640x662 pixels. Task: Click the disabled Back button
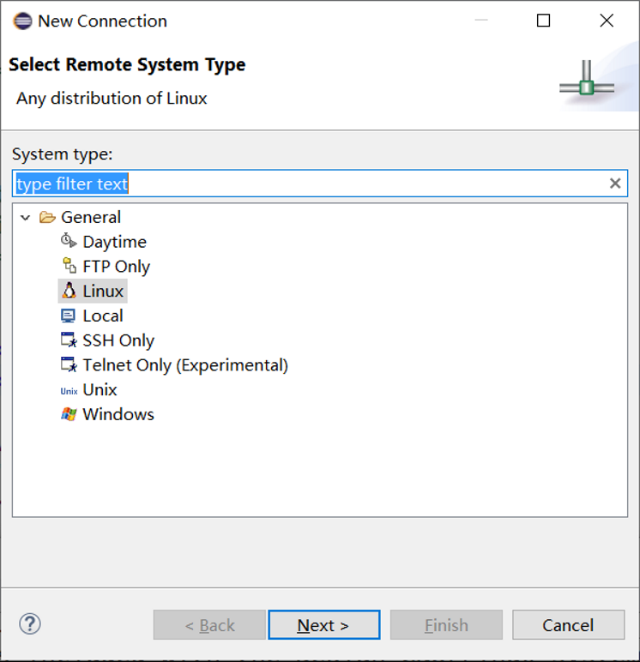click(x=209, y=624)
